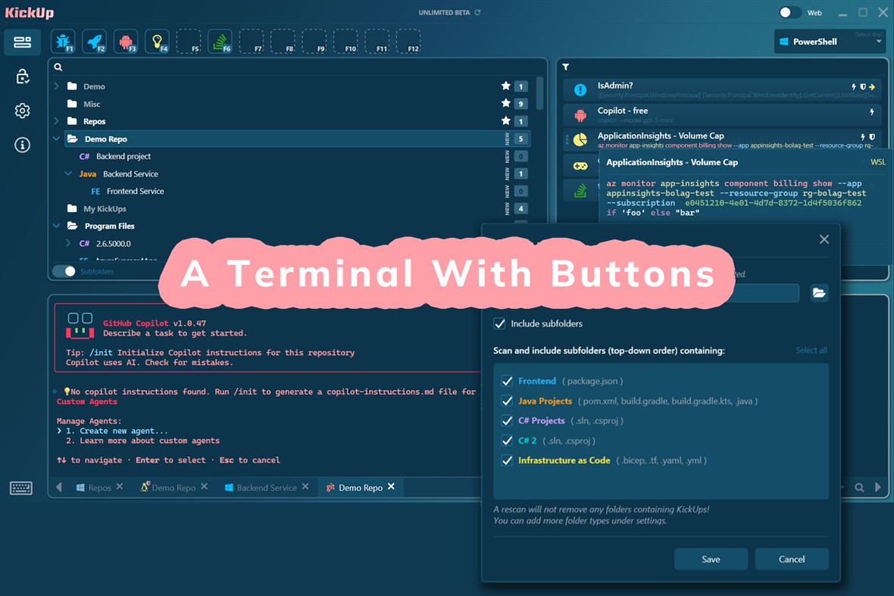Launch the F2 rocket shortcut button
The image size is (894, 596).
point(95,42)
